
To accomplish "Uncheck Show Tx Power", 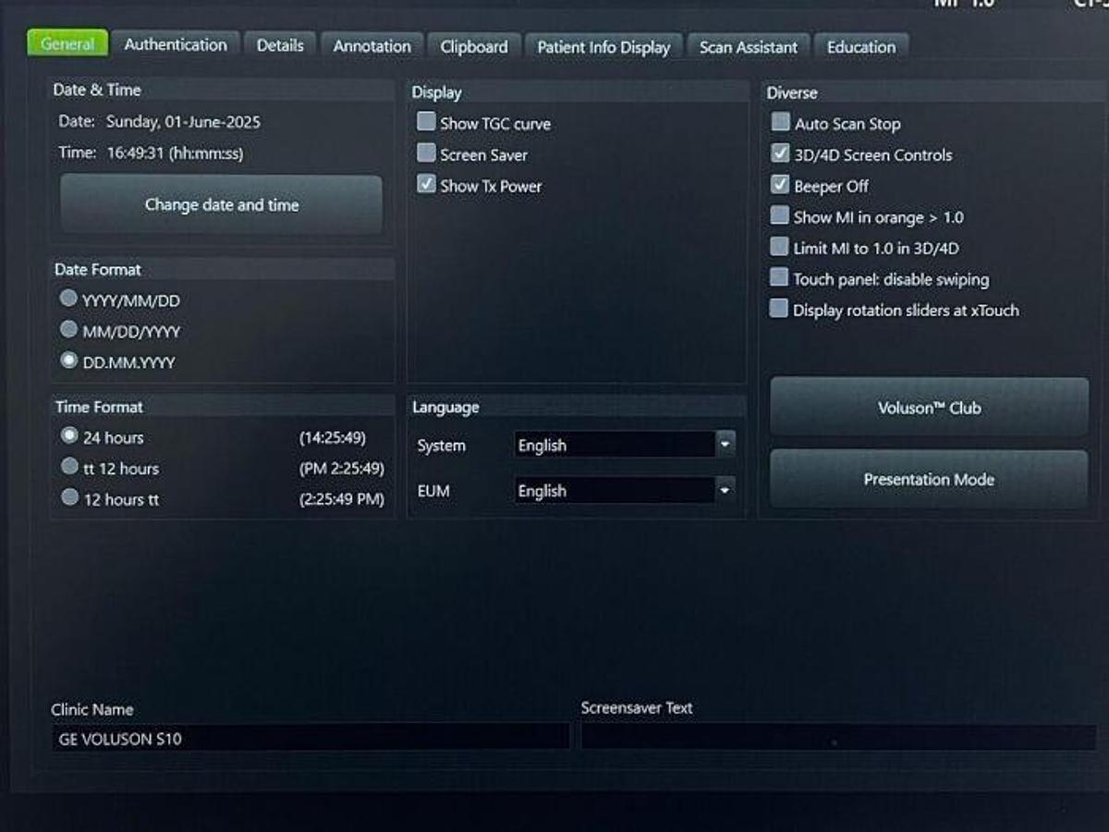I will 426,184.
